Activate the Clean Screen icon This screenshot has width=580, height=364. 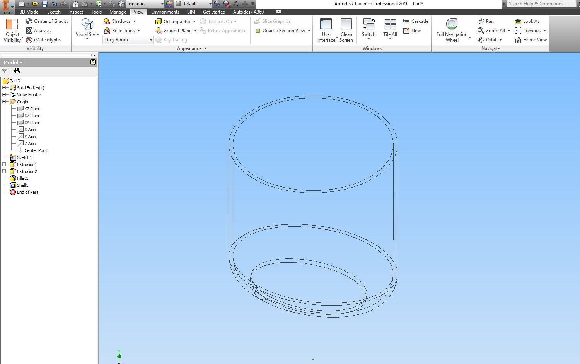[346, 30]
